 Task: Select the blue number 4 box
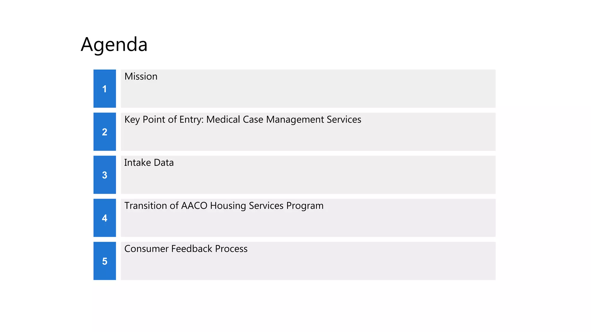104,218
